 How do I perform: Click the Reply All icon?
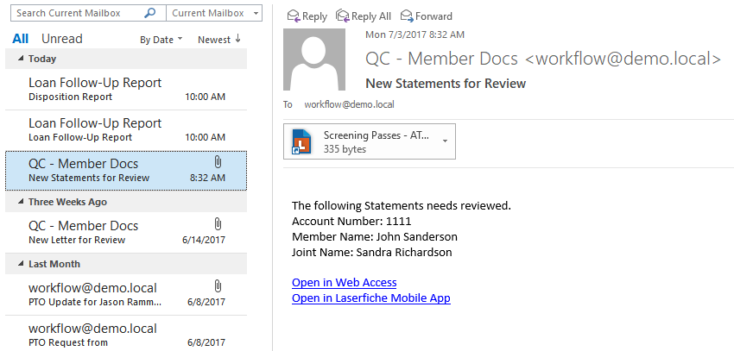click(342, 16)
